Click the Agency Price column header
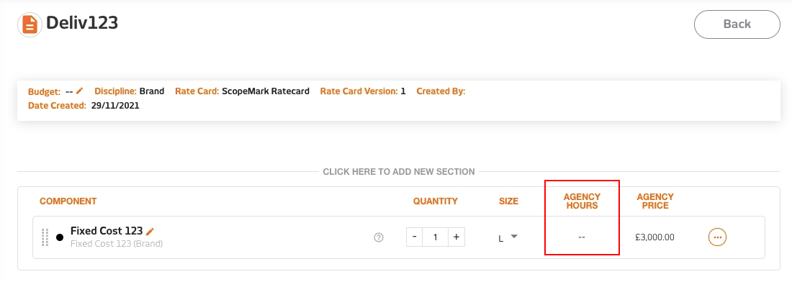 pos(655,201)
